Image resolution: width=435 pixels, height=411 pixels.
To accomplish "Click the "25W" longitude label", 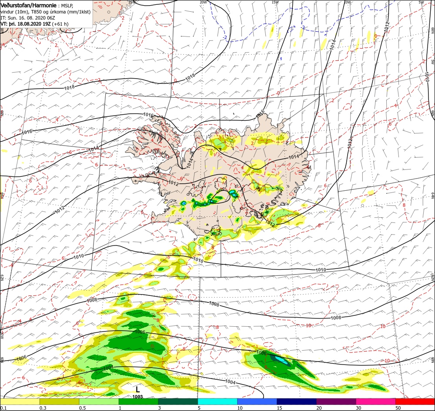I will point(132,2).
